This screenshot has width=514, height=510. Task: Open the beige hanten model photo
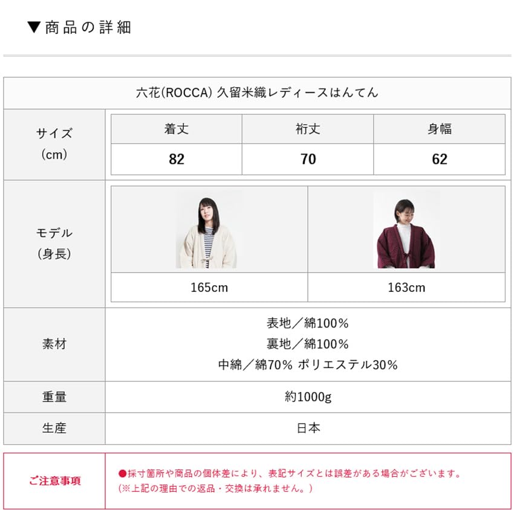click(x=209, y=230)
